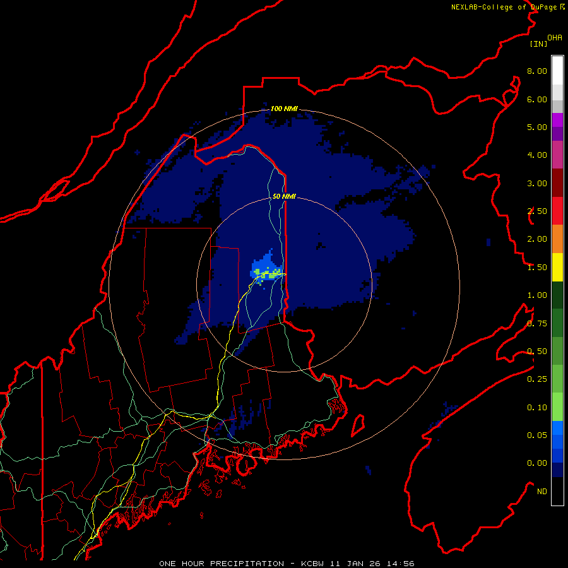Click the 0.00 legend value
This screenshot has height=568, width=568.
[537, 463]
